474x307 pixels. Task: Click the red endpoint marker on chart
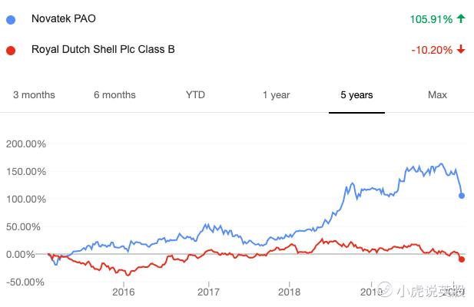(462, 259)
